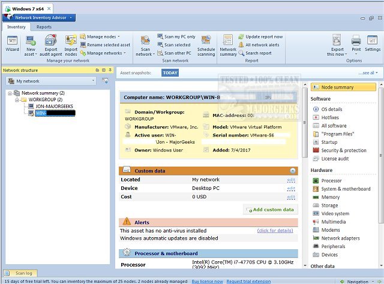Open "Program Files" section
The height and width of the screenshot is (284, 384).
coord(334,134)
